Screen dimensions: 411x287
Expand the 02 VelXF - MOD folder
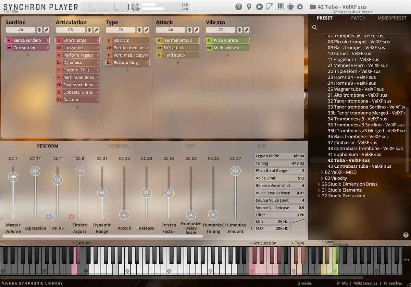[x=322, y=172]
